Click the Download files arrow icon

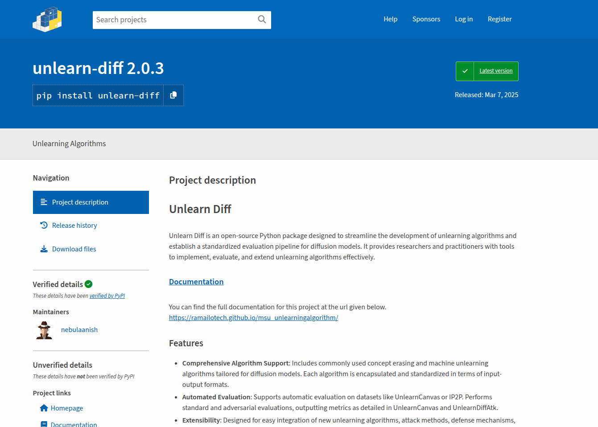click(44, 249)
